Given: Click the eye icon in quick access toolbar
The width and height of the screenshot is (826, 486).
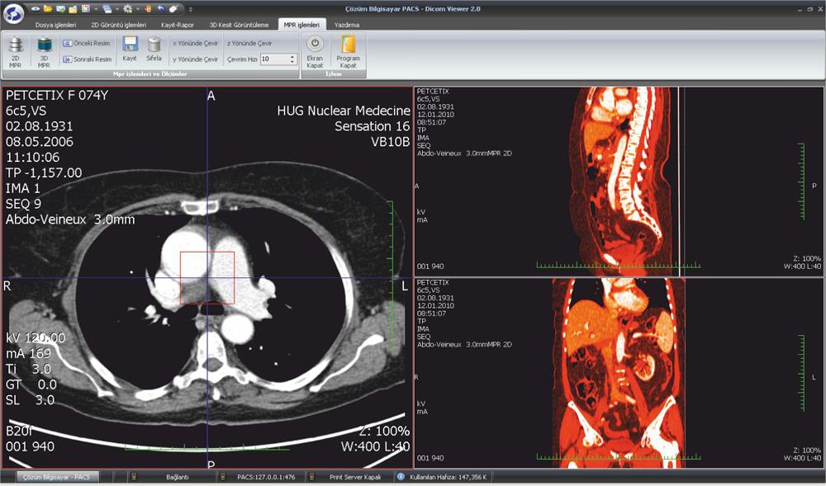Looking at the screenshot, I should [x=36, y=9].
